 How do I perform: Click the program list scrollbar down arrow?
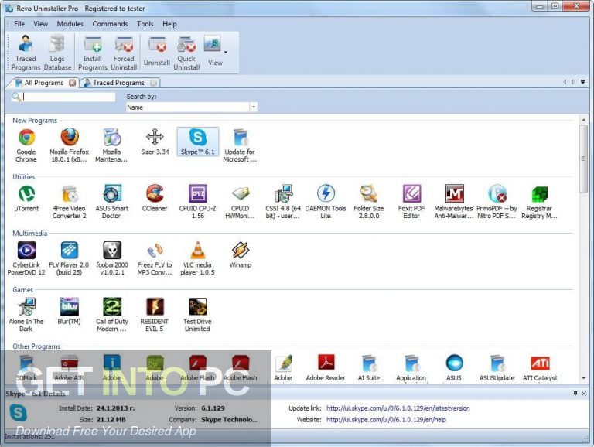pos(584,378)
